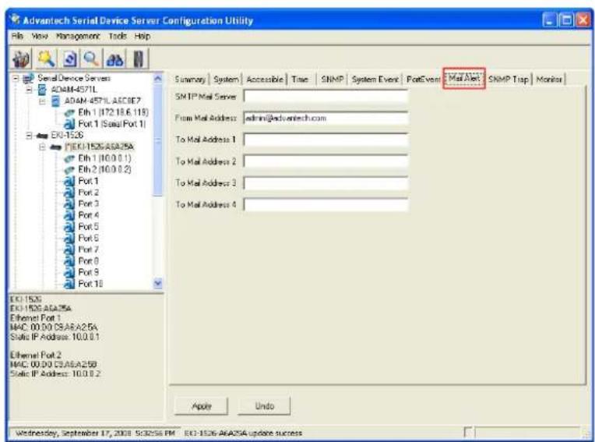Viewport: 595px width, 442px height.
Task: Select the Port 9 icon in tree
Action: [x=69, y=272]
